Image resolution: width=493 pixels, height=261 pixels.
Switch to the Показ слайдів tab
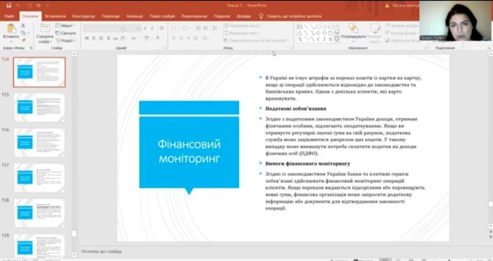coord(162,16)
